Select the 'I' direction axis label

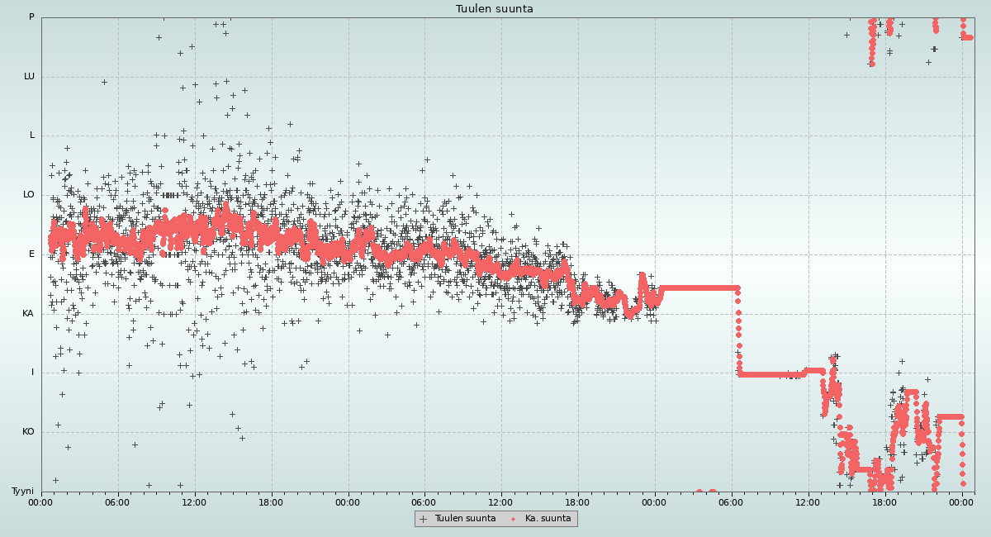coord(33,373)
